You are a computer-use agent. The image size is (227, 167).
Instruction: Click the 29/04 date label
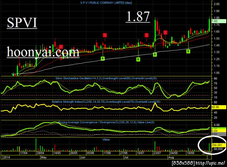click(40, 153)
